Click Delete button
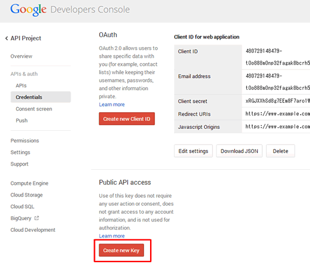 pyautogui.click(x=280, y=151)
